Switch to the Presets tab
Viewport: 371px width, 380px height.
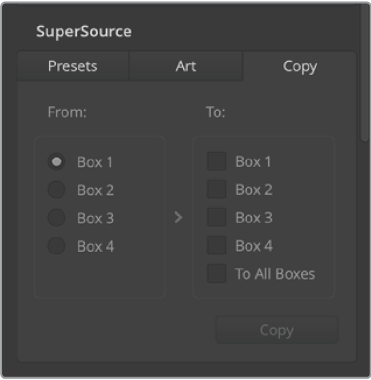tap(73, 66)
